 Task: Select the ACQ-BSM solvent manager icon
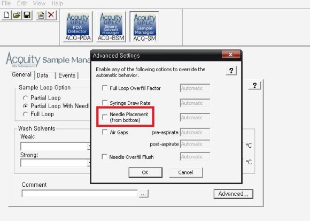pyautogui.click(x=111, y=27)
